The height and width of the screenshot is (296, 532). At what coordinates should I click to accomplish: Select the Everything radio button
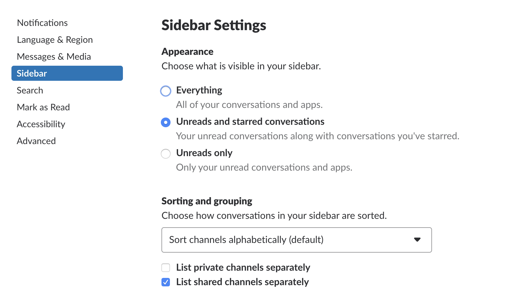166,91
